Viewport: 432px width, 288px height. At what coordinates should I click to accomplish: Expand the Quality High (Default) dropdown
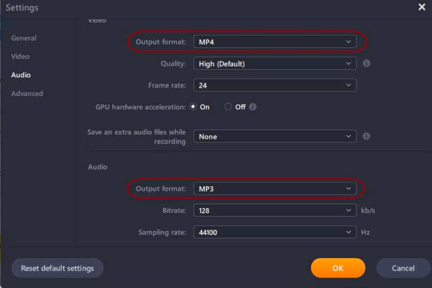275,63
